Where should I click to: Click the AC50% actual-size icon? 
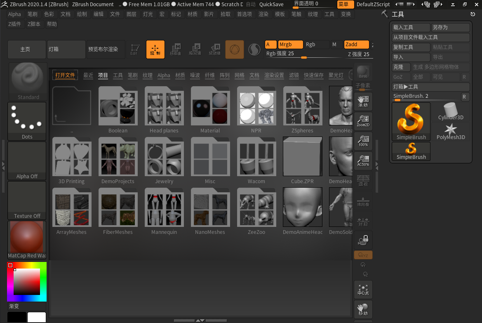[363, 160]
